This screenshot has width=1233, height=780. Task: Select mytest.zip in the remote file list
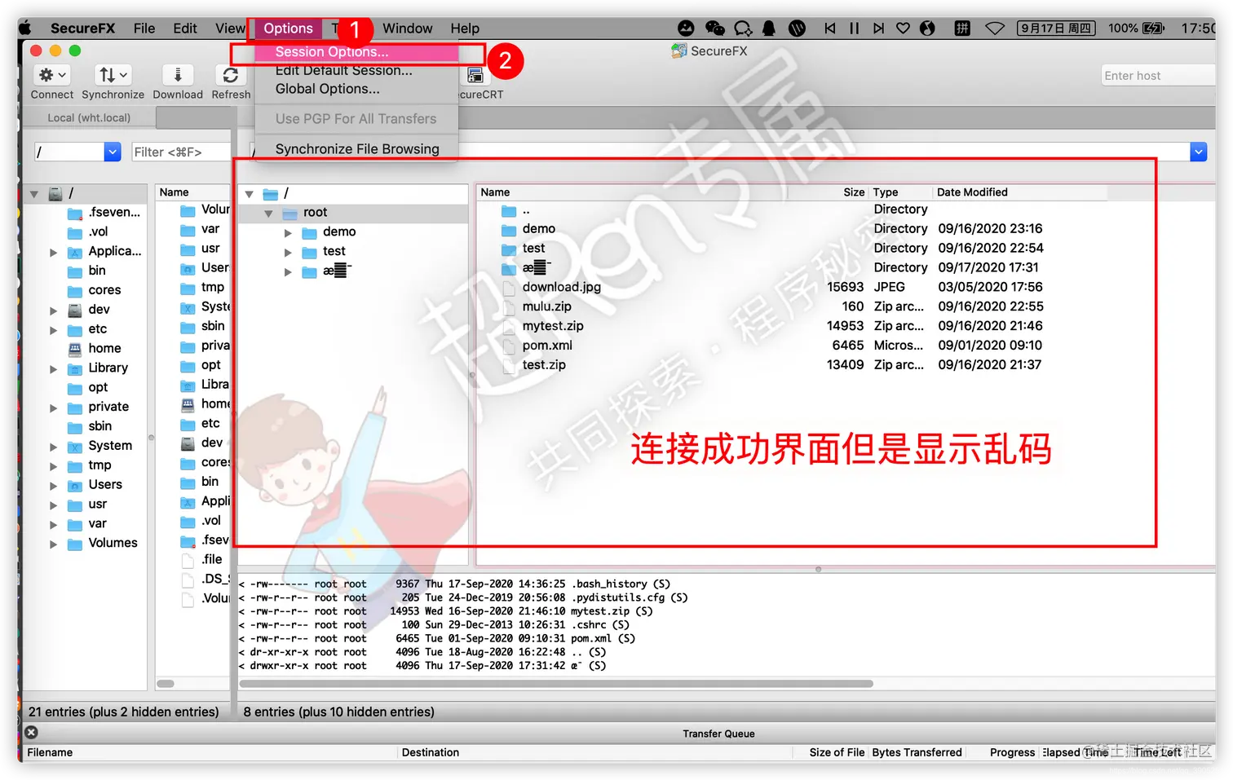(553, 326)
